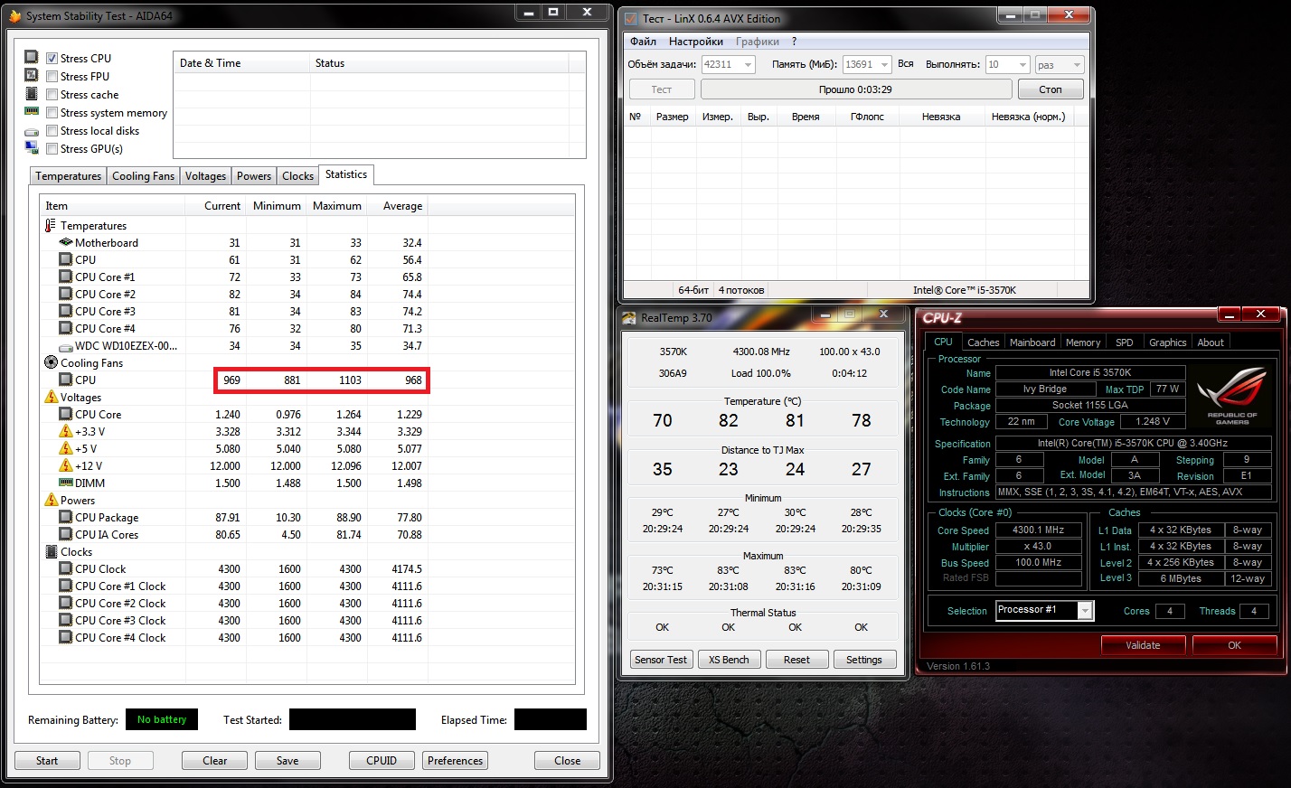The image size is (1291, 788).
Task: Click the RealTemp title bar icon
Action: click(629, 317)
